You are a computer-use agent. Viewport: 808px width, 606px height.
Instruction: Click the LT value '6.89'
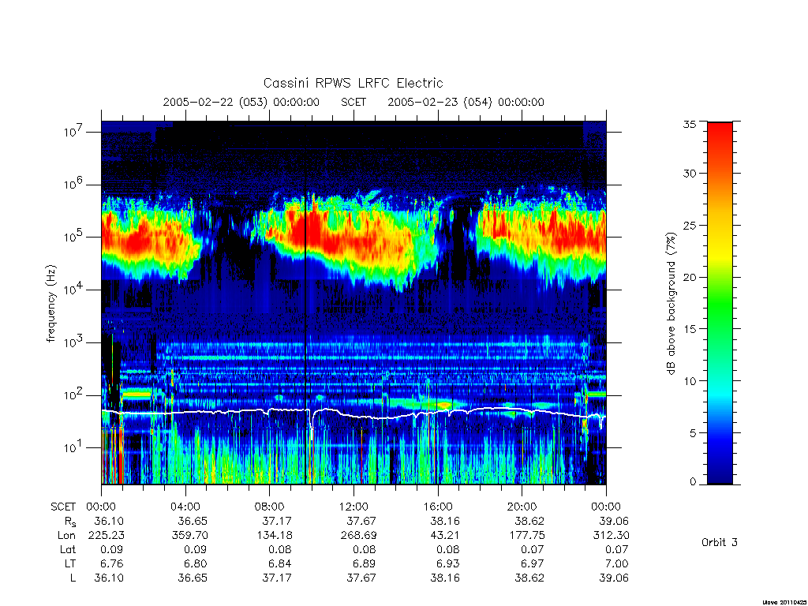[365, 563]
